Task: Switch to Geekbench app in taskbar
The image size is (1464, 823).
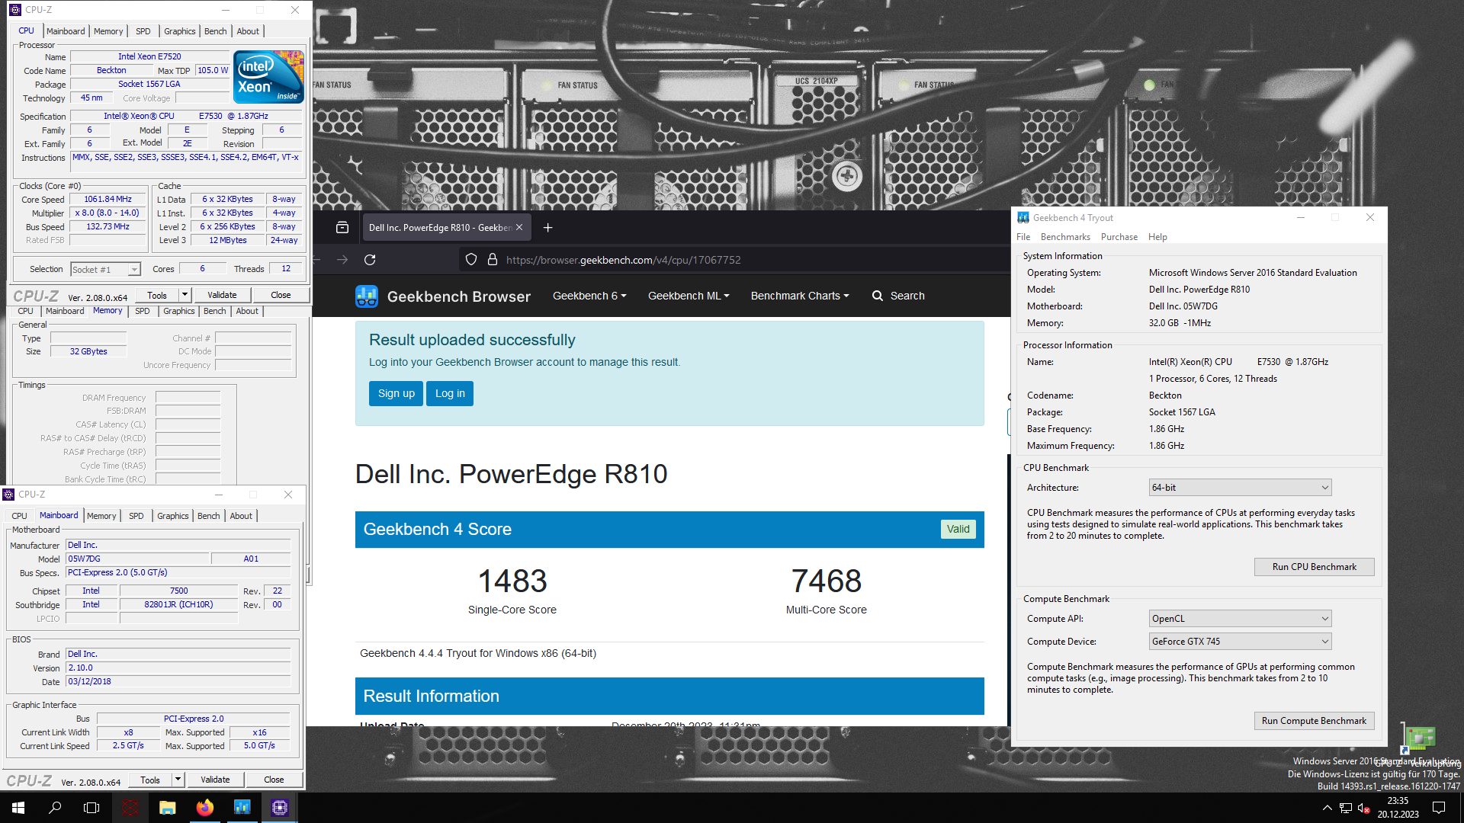Action: click(242, 808)
